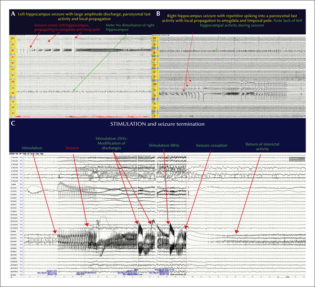Click the A' electrode label in panel B
This screenshot has height=287, width=315.
[155, 44]
